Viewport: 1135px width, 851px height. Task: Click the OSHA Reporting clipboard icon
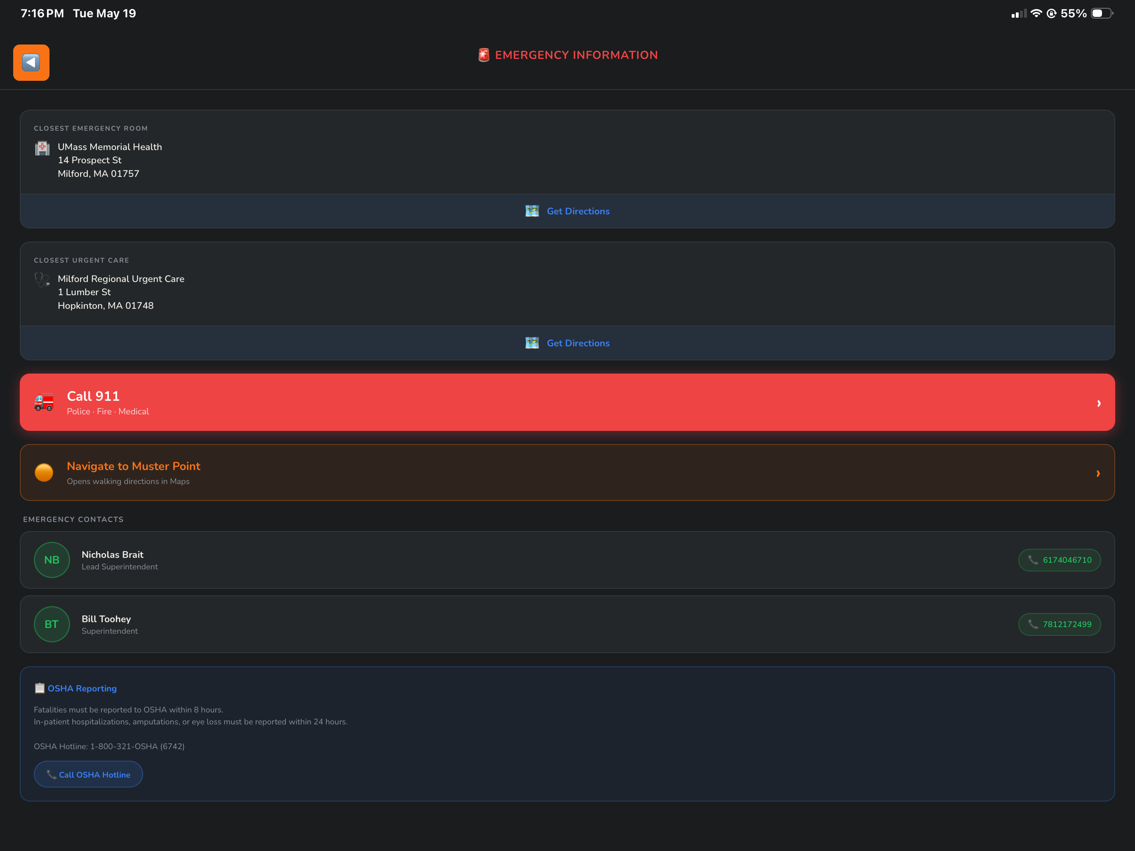(40, 688)
